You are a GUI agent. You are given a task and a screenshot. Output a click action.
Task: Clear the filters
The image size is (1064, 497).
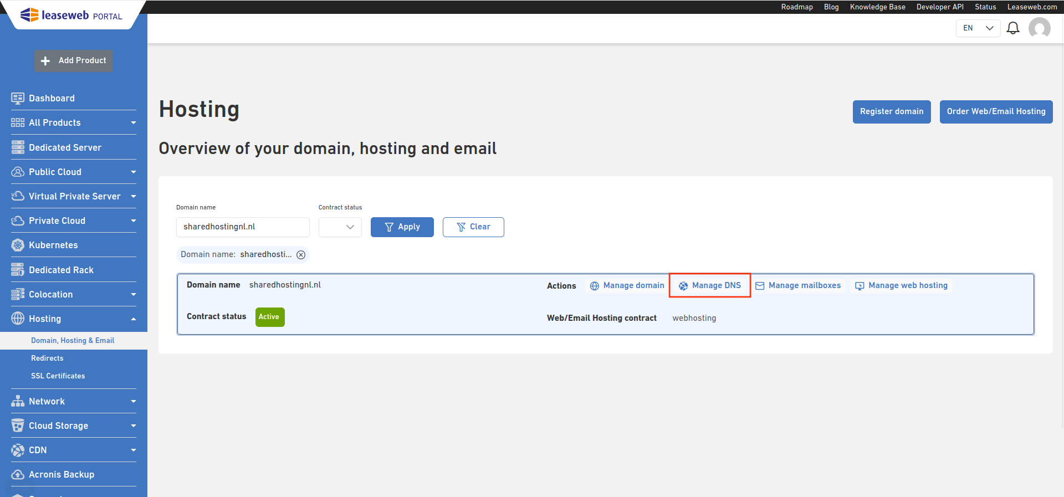click(473, 227)
